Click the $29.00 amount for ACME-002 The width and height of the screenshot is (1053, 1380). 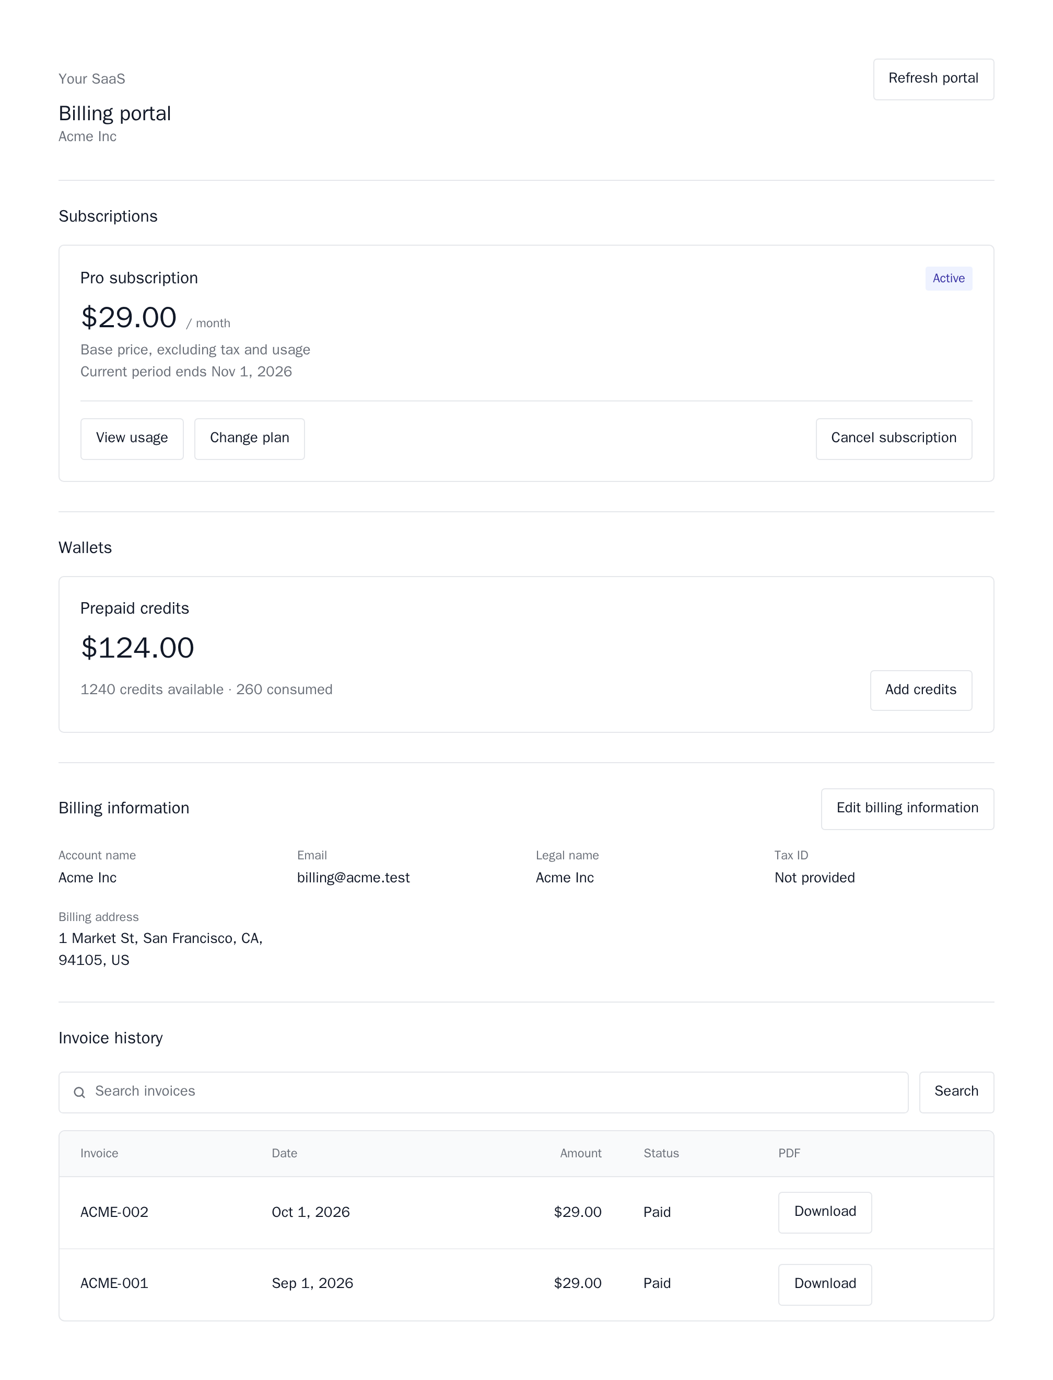coord(577,1212)
